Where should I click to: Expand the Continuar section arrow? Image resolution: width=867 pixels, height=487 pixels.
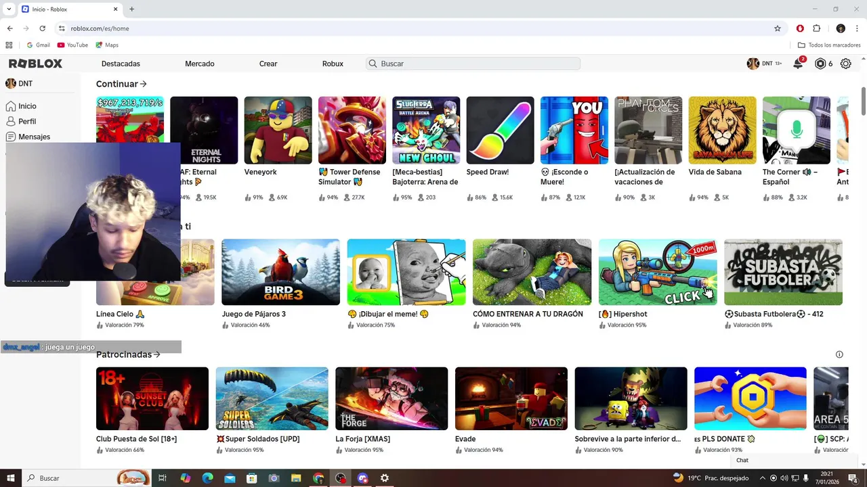click(x=143, y=85)
